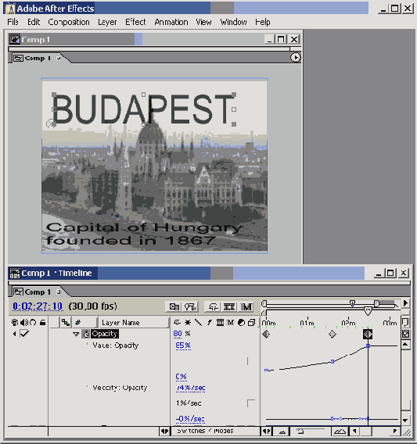The width and height of the screenshot is (417, 444).
Task: Toggle the Opacity keyframe checkbox
Action: (x=24, y=334)
